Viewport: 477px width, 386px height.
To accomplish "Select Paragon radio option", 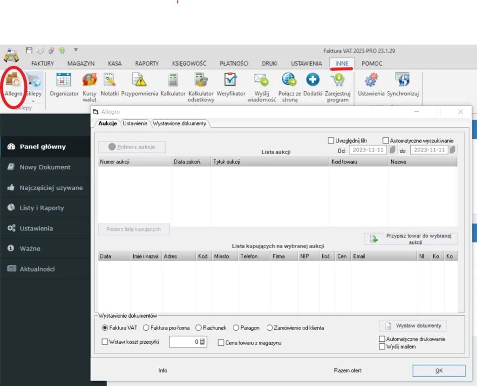I will (x=236, y=328).
